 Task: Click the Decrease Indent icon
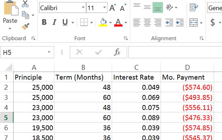tap(169, 23)
